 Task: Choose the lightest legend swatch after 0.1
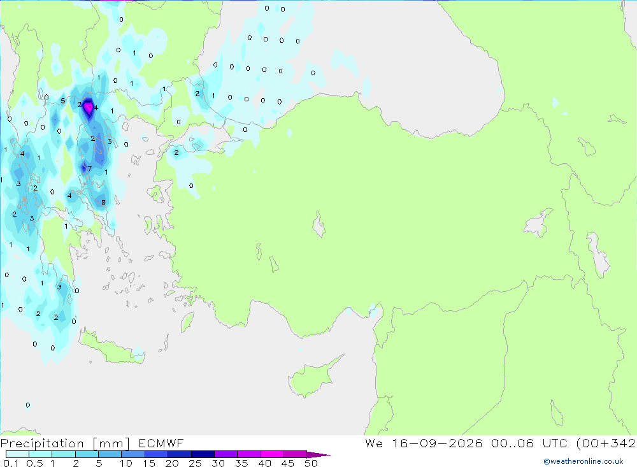point(17,454)
